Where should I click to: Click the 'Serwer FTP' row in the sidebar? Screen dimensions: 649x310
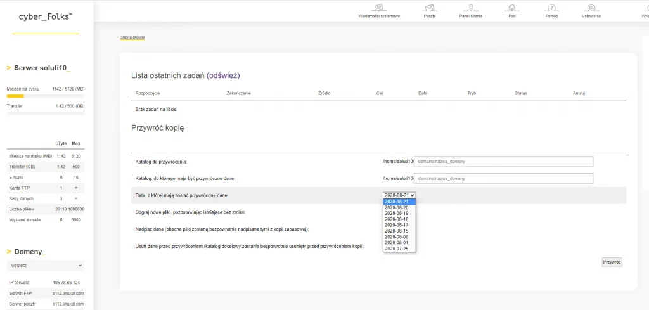tap(46, 293)
